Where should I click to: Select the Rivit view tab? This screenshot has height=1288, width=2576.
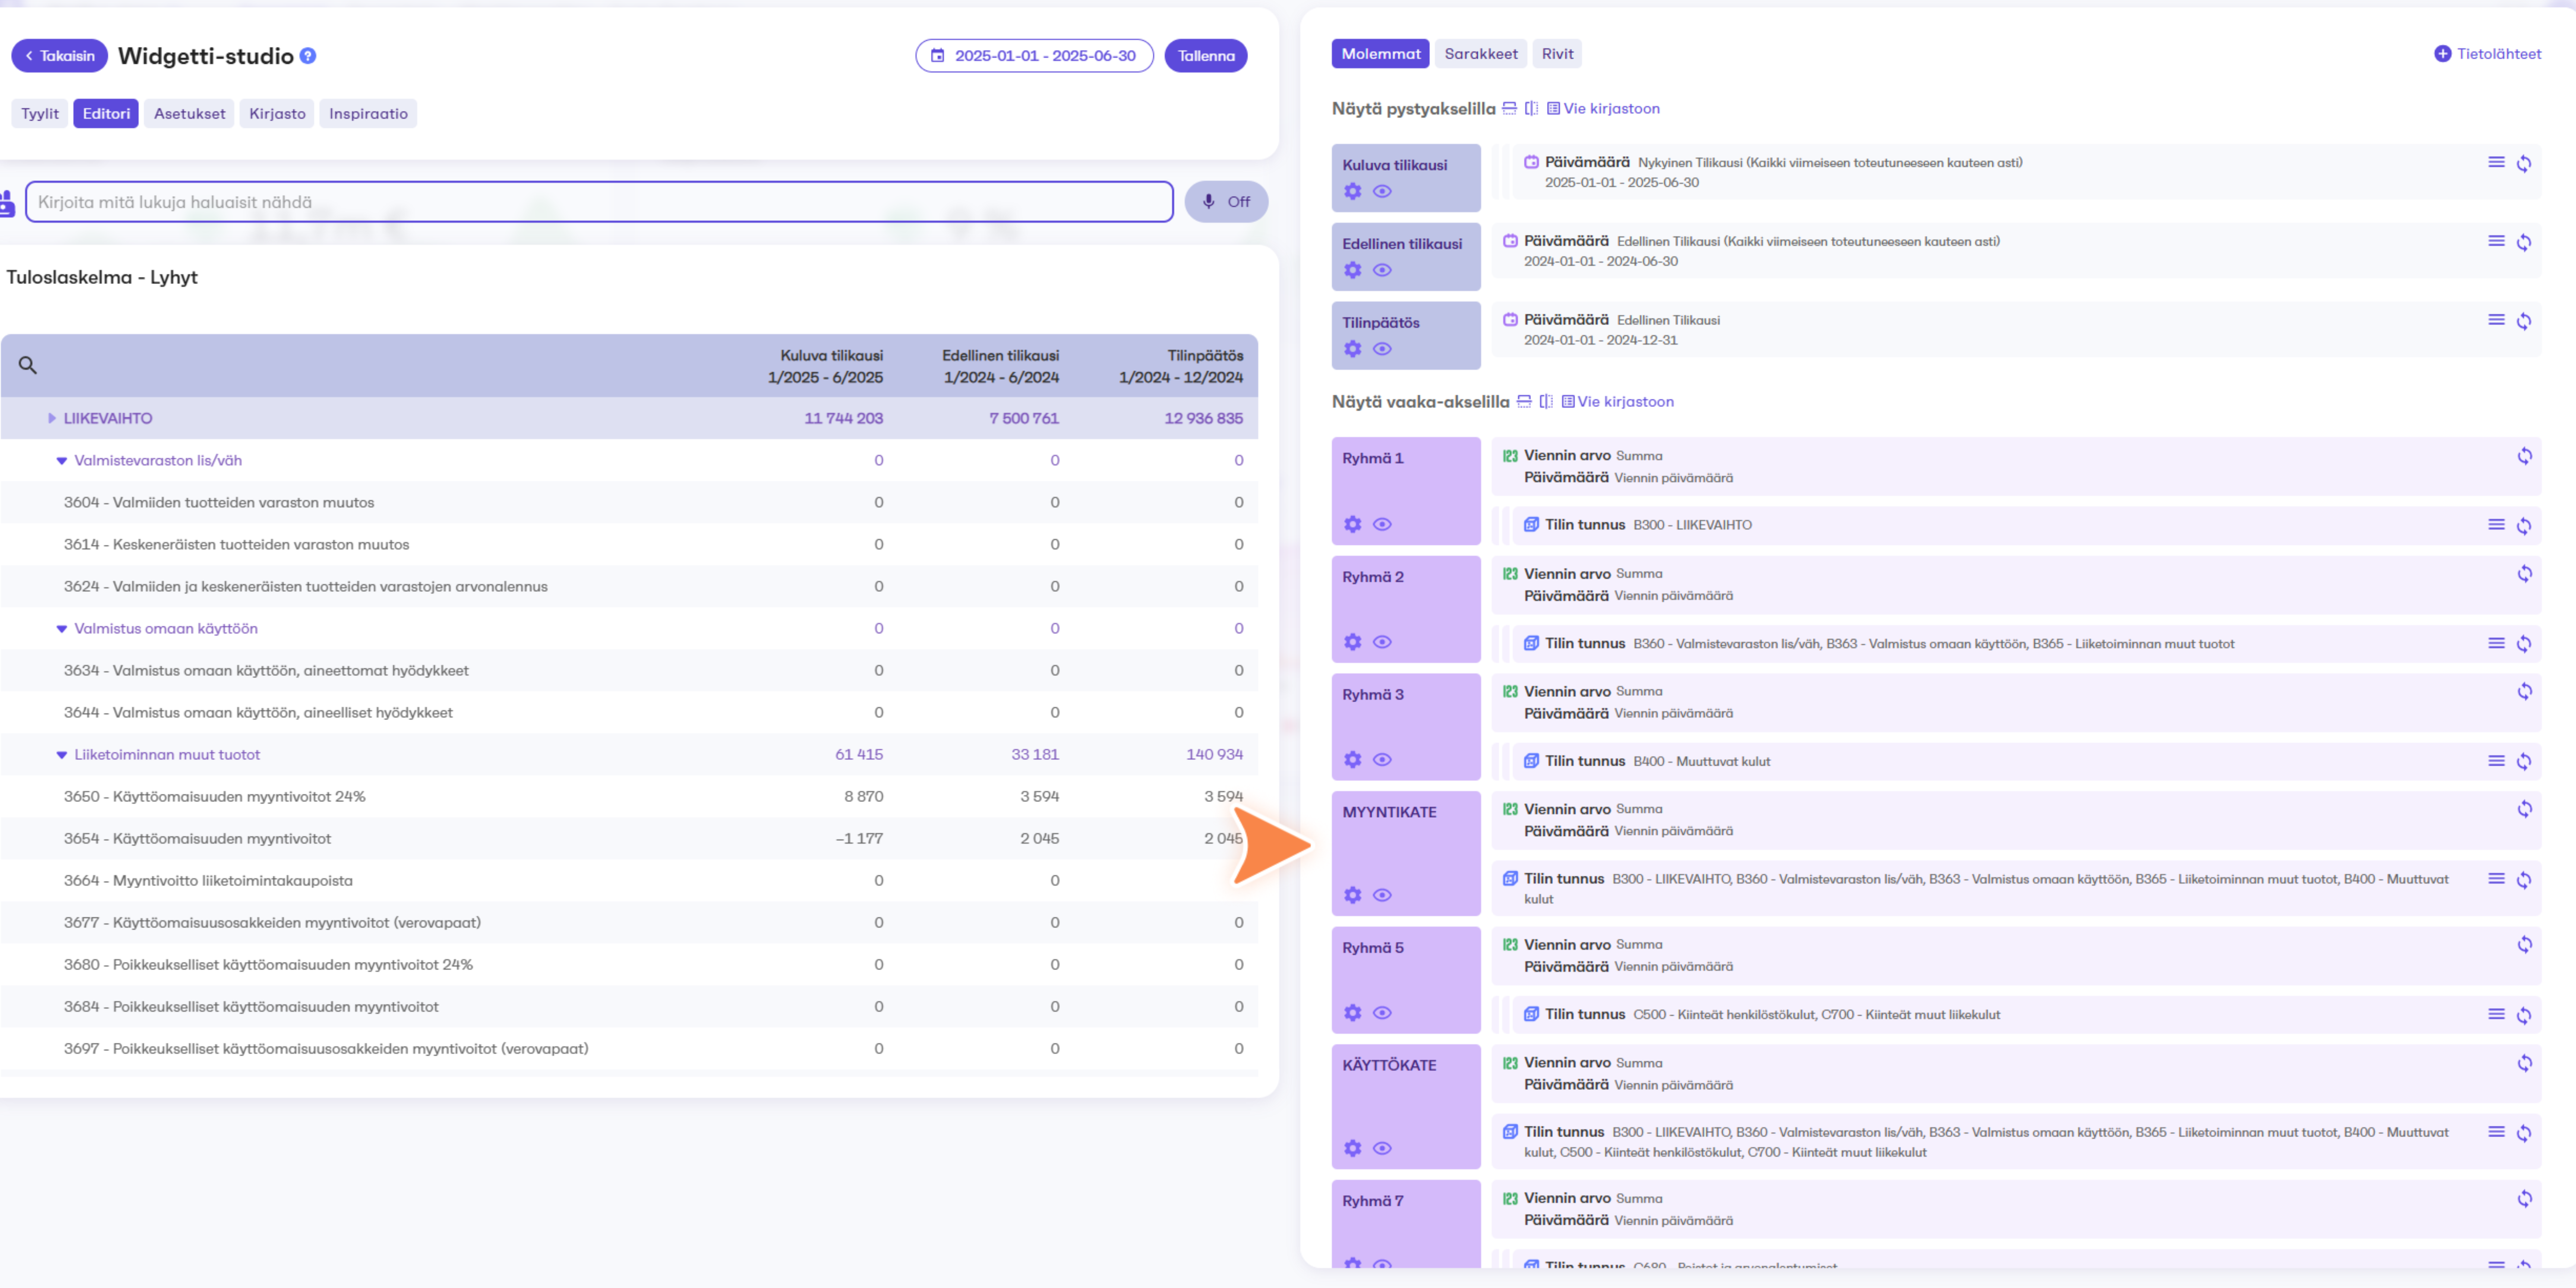pyautogui.click(x=1557, y=54)
